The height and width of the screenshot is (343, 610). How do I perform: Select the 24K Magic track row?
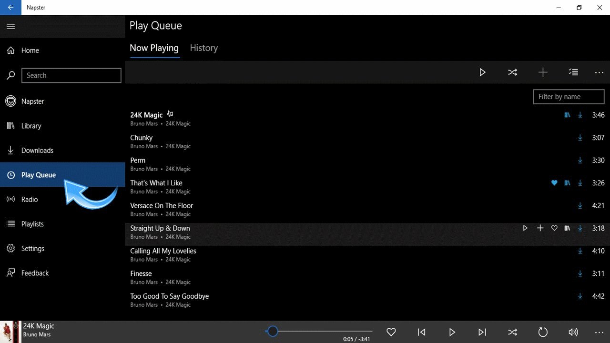point(367,119)
